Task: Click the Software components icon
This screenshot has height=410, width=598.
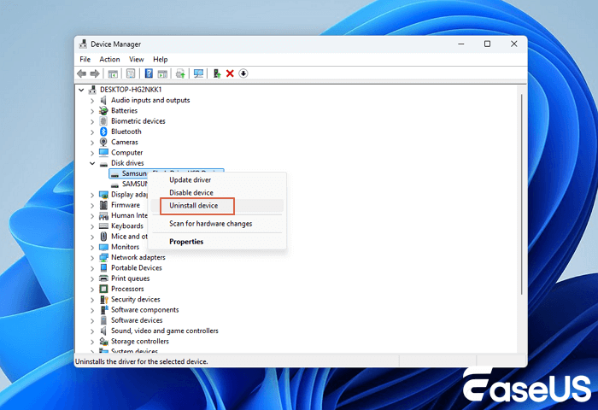Action: point(103,310)
